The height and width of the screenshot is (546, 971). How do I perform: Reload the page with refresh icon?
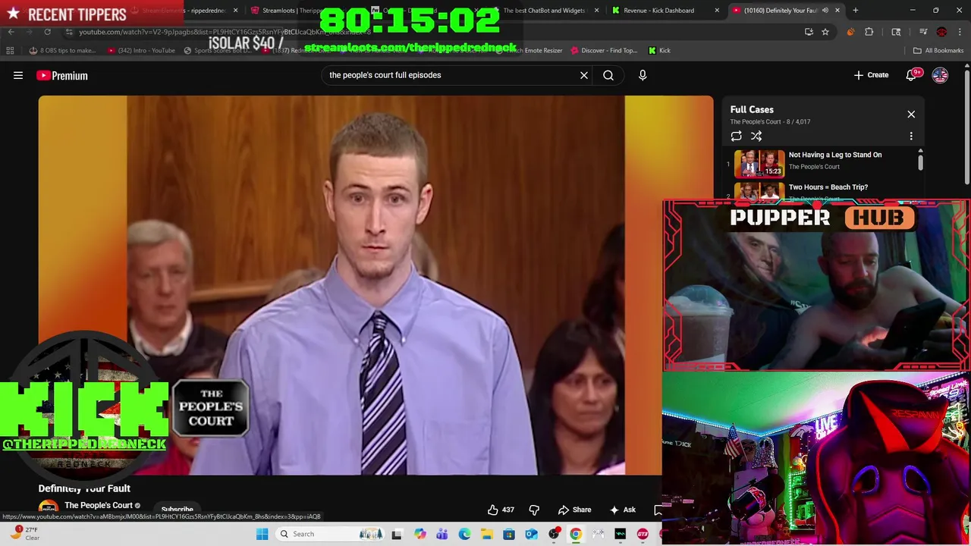pos(47,32)
